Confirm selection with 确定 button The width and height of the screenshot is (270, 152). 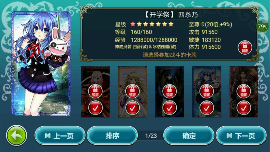(x=189, y=135)
